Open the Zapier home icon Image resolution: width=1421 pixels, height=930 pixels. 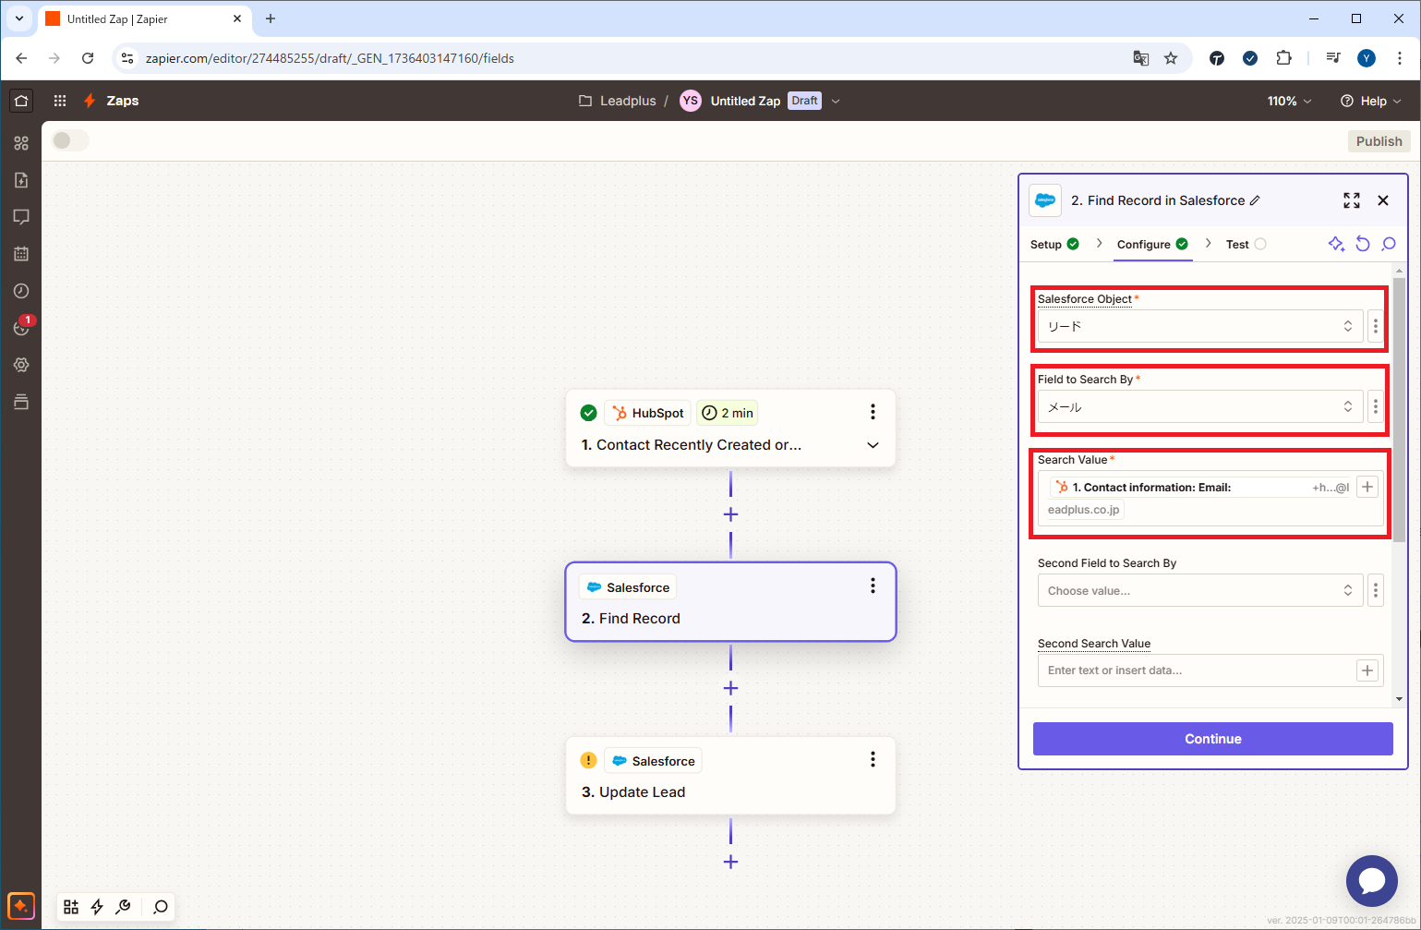pyautogui.click(x=21, y=101)
